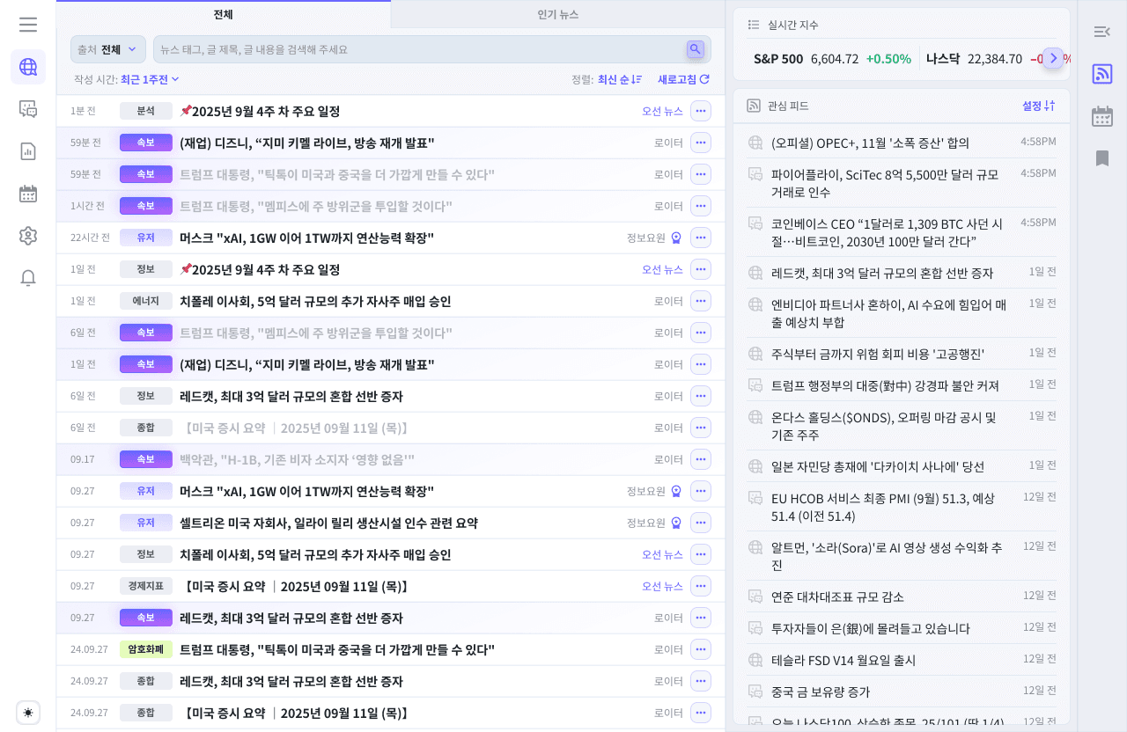Click the globe icon beside the OPEC+ feed item
Image resolution: width=1127 pixels, height=732 pixels.
[x=755, y=143]
